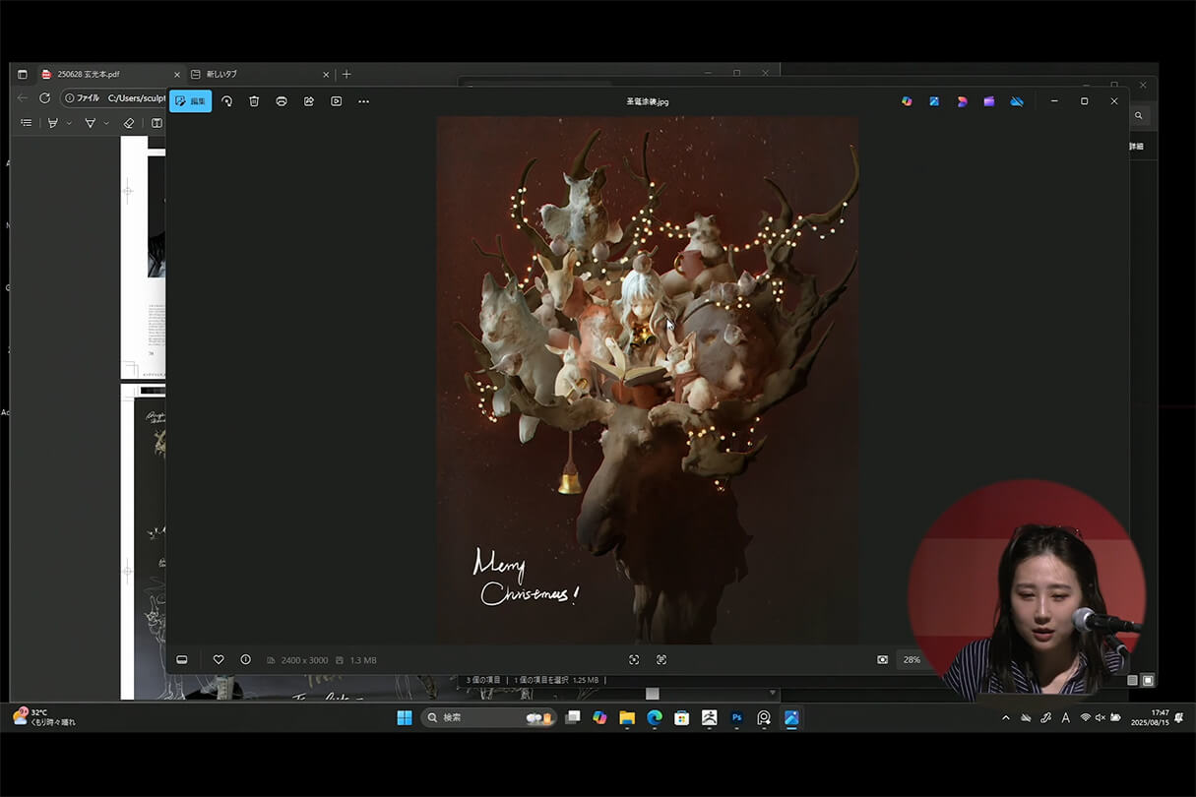
Task: Print the image using the printer icon
Action: coord(282,101)
